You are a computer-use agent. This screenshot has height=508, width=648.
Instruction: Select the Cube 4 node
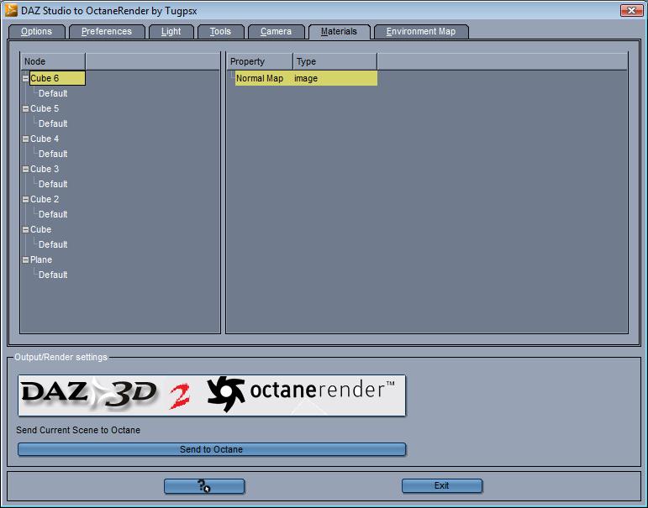coord(45,139)
